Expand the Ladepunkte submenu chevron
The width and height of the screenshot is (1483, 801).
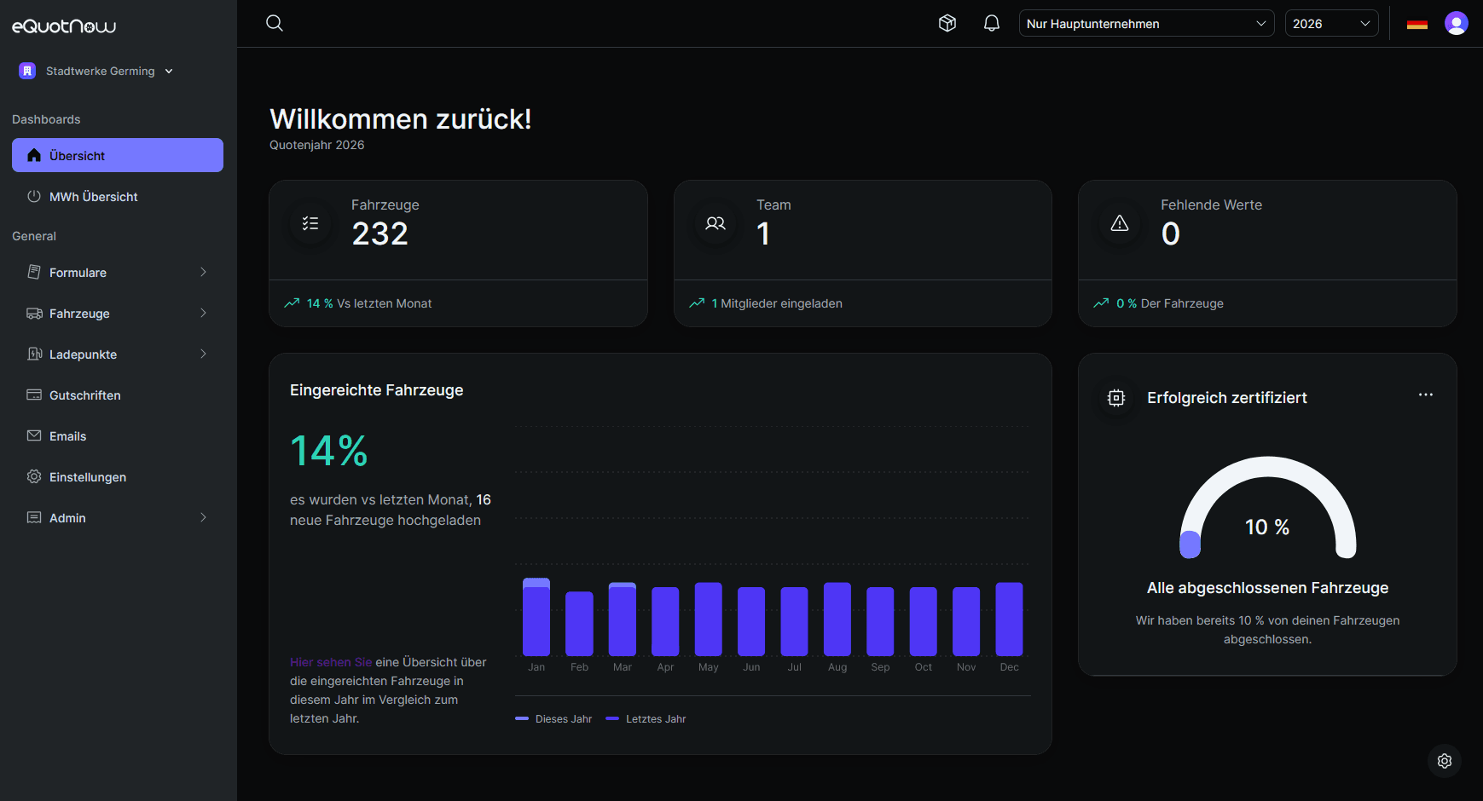(x=203, y=354)
